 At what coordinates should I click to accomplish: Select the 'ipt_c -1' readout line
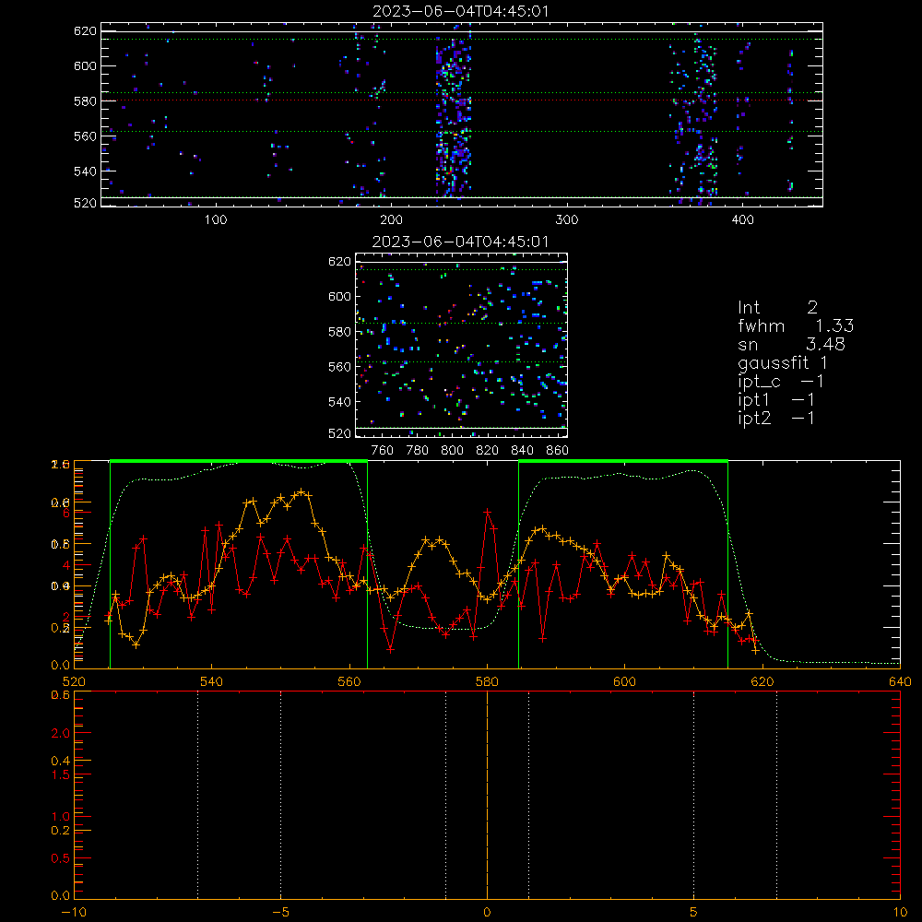tap(781, 382)
